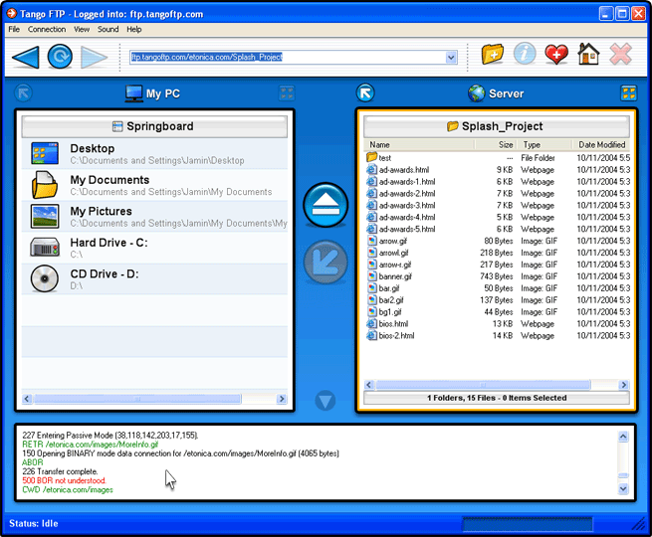The height and width of the screenshot is (537, 652).
Task: Click My PC pane scroll left arrow
Action: click(x=27, y=399)
